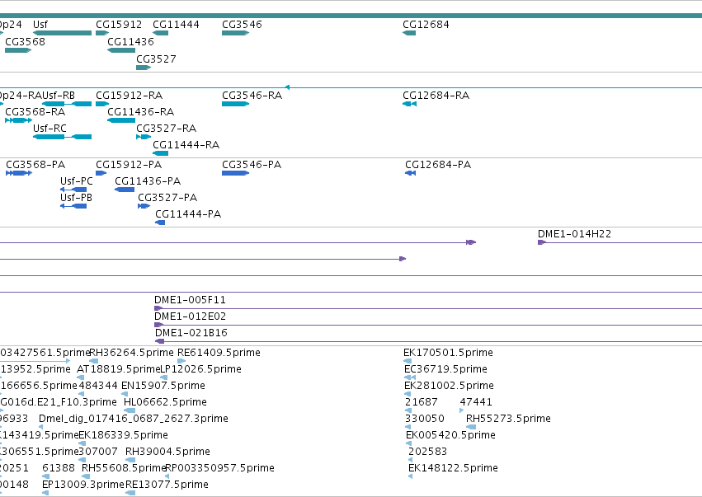
Task: Select the DME1-014H22 clone feature
Action: coord(620,242)
